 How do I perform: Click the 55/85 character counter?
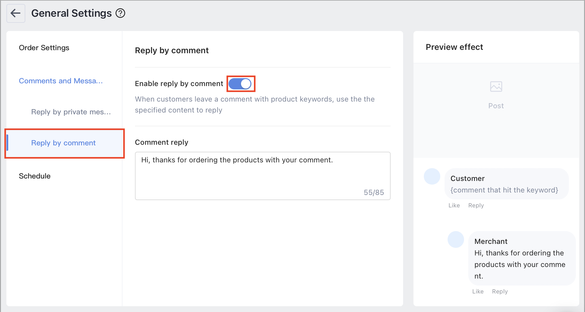point(374,192)
